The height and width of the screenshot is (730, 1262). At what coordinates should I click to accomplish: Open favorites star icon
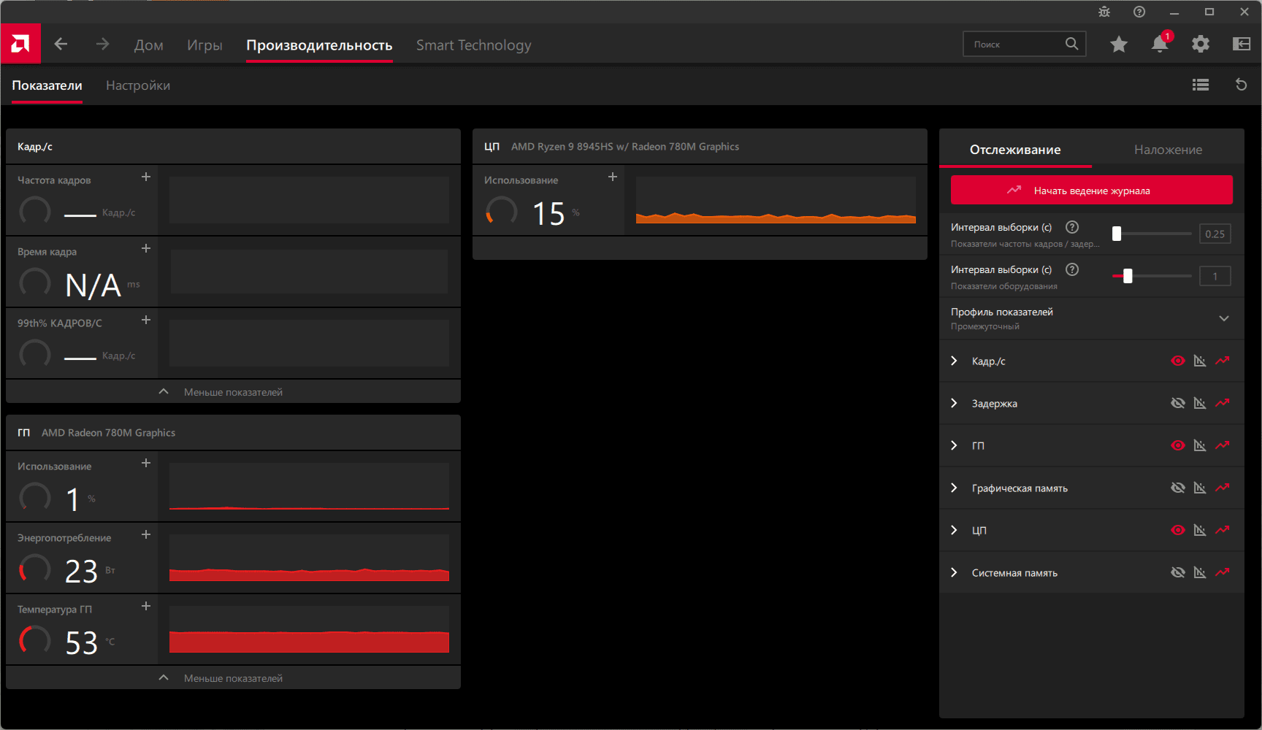(x=1119, y=45)
